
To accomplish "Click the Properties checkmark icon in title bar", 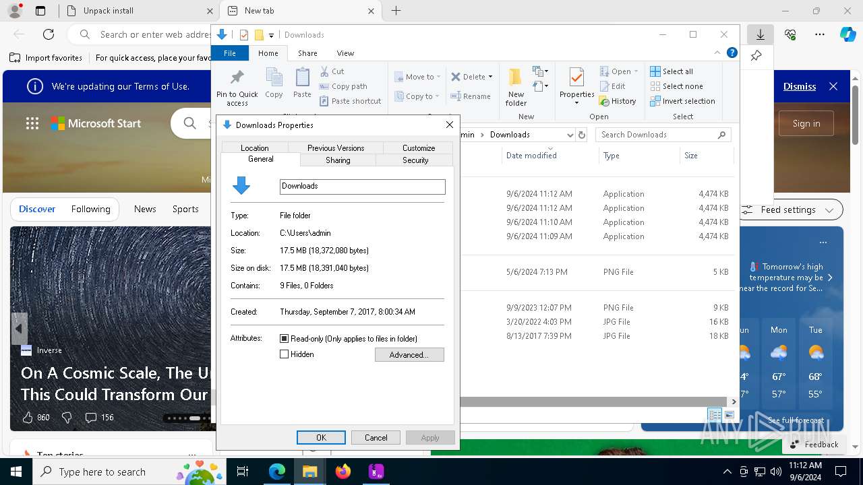I will (x=244, y=35).
